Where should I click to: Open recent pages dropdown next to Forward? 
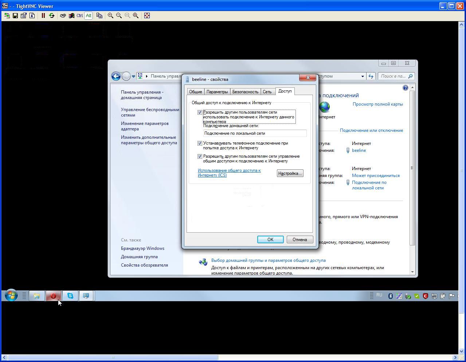[x=134, y=76]
